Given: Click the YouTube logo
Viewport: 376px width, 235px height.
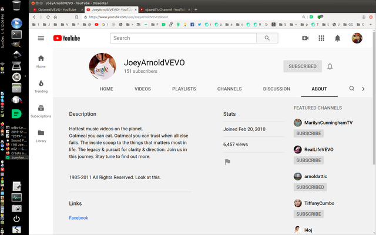Looking at the screenshot, I should click(66, 38).
